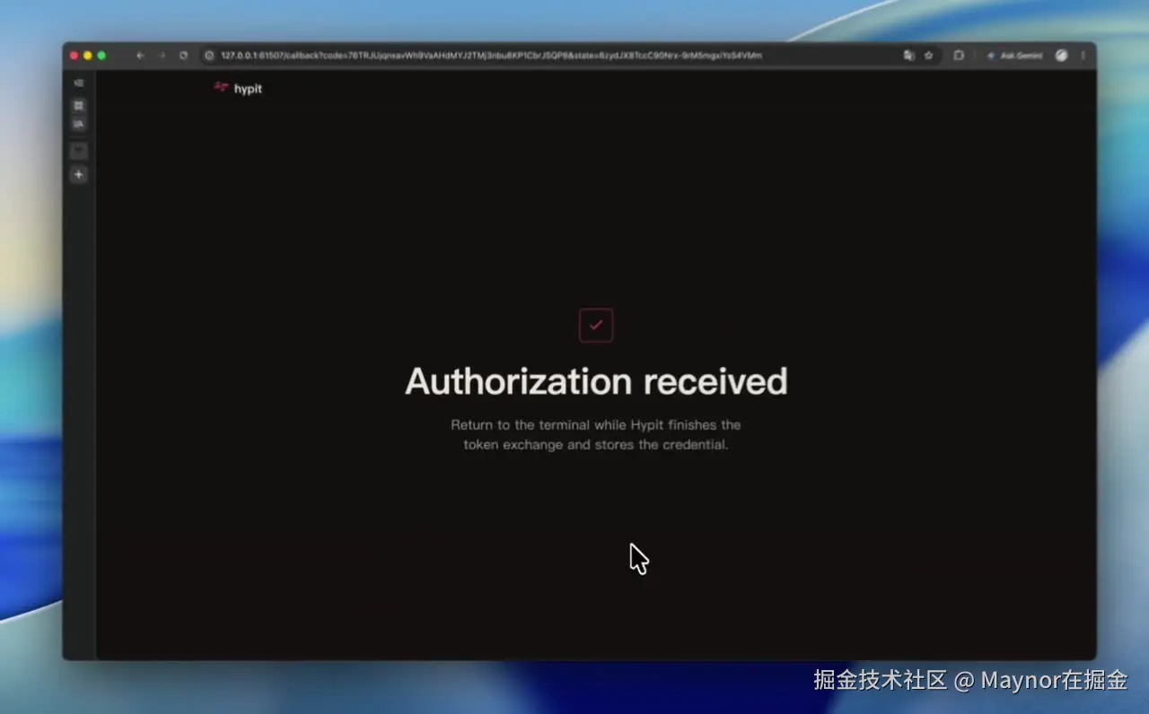Click the checkmark icon above Authorization received
The height and width of the screenshot is (714, 1149).
[596, 325]
